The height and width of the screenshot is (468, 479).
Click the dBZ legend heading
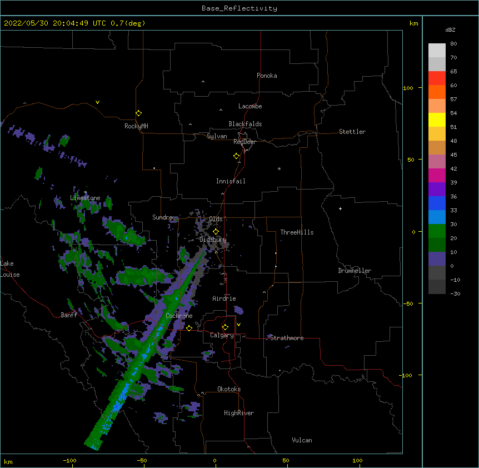(450, 30)
